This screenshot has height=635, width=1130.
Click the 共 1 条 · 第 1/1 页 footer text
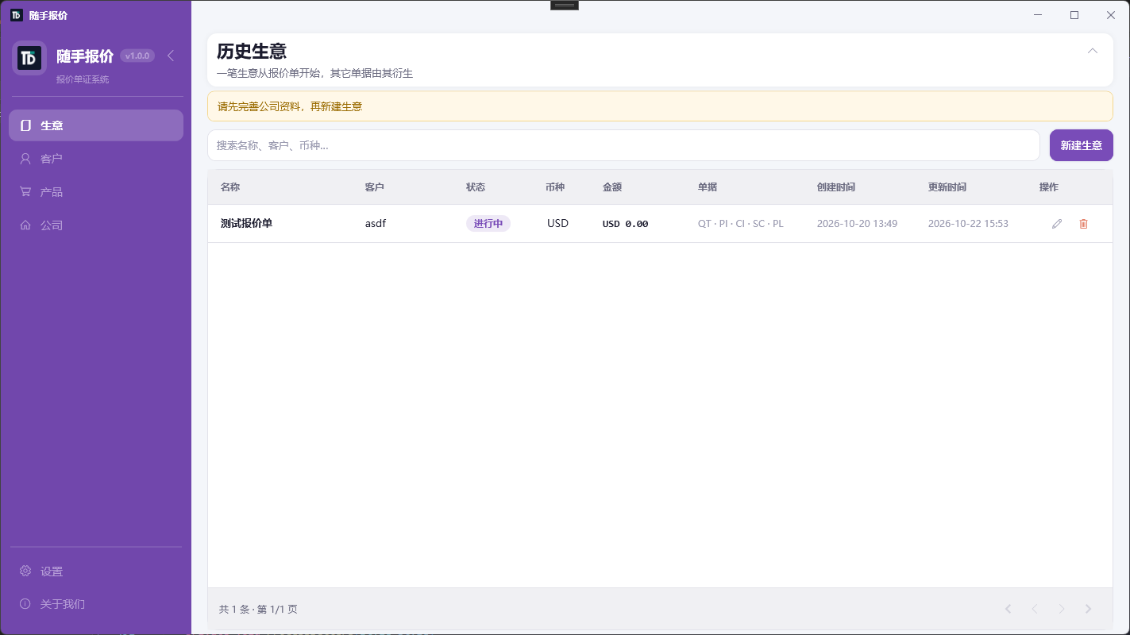(258, 610)
